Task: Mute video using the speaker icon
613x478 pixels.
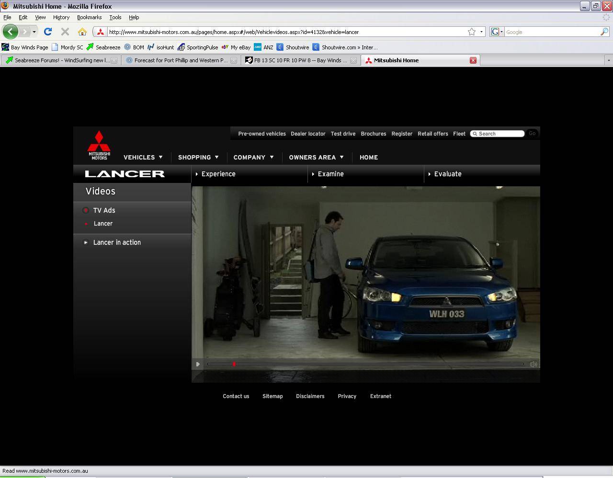Action: click(533, 364)
